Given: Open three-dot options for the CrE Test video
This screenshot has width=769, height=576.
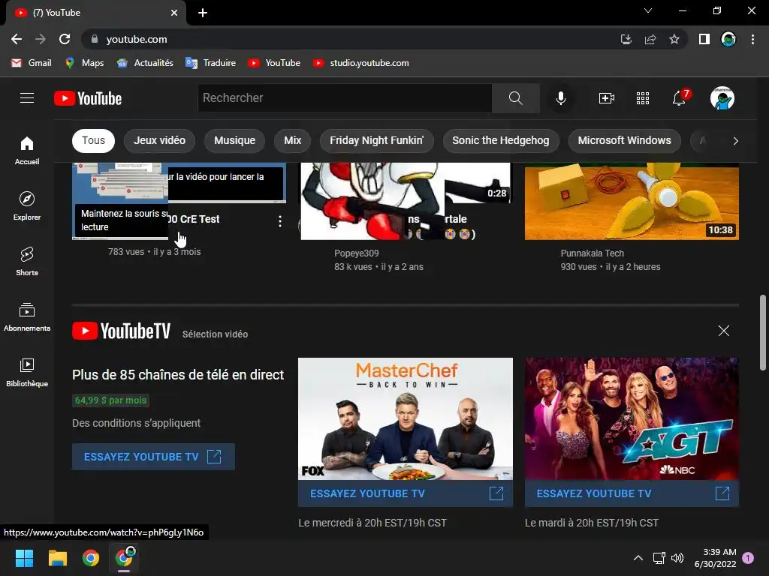Looking at the screenshot, I should click(x=280, y=221).
